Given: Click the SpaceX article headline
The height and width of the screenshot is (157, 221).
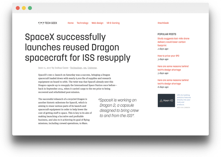Looking at the screenshot, I should tap(78, 47).
